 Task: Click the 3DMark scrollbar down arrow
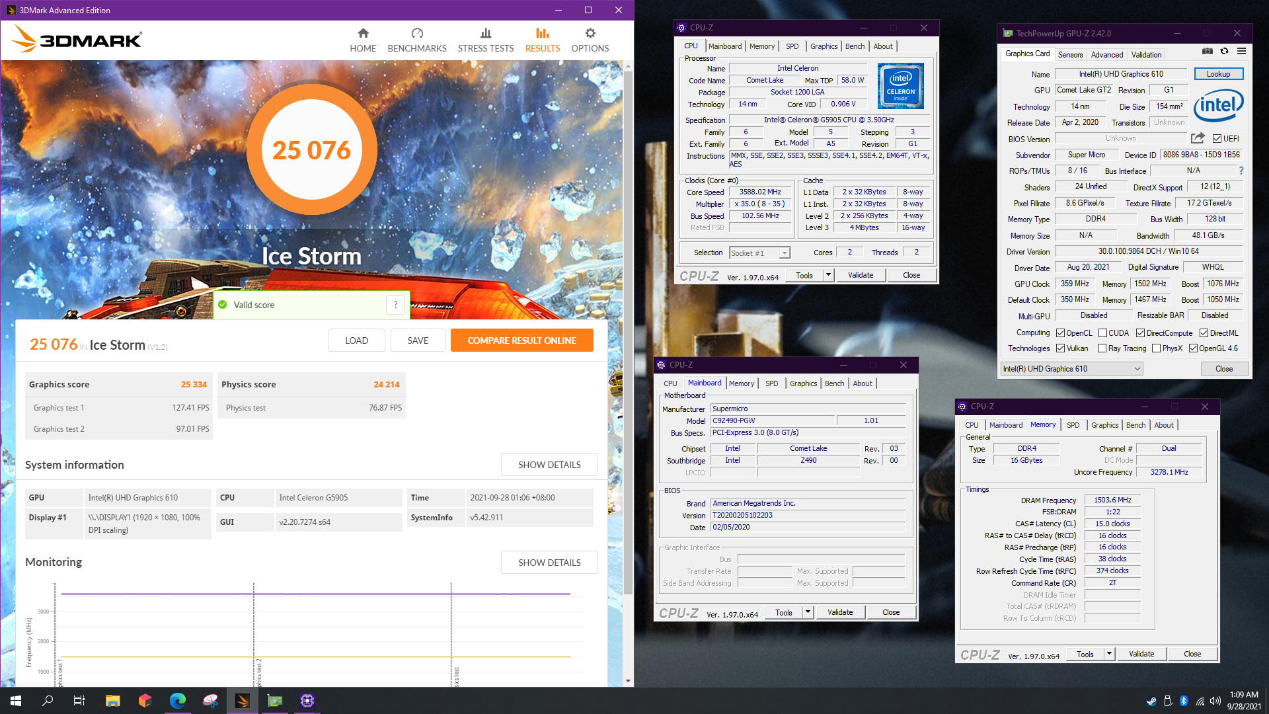click(628, 681)
